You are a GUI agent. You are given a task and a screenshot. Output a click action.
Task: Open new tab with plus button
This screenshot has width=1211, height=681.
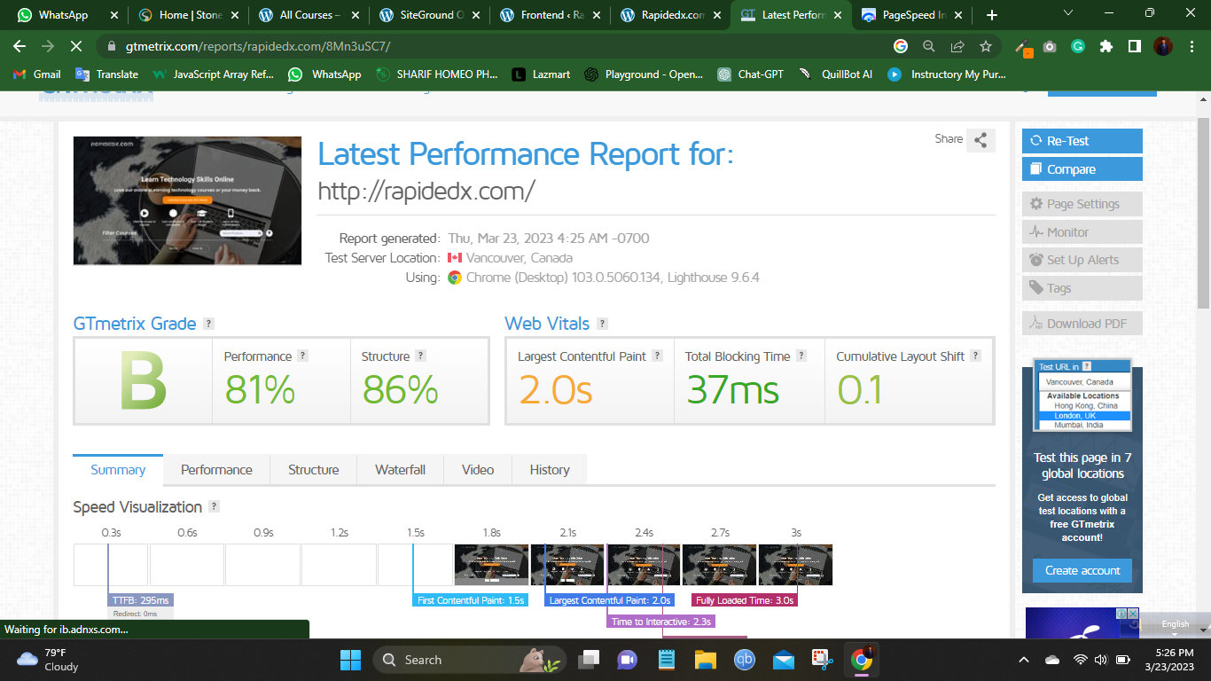(x=991, y=15)
